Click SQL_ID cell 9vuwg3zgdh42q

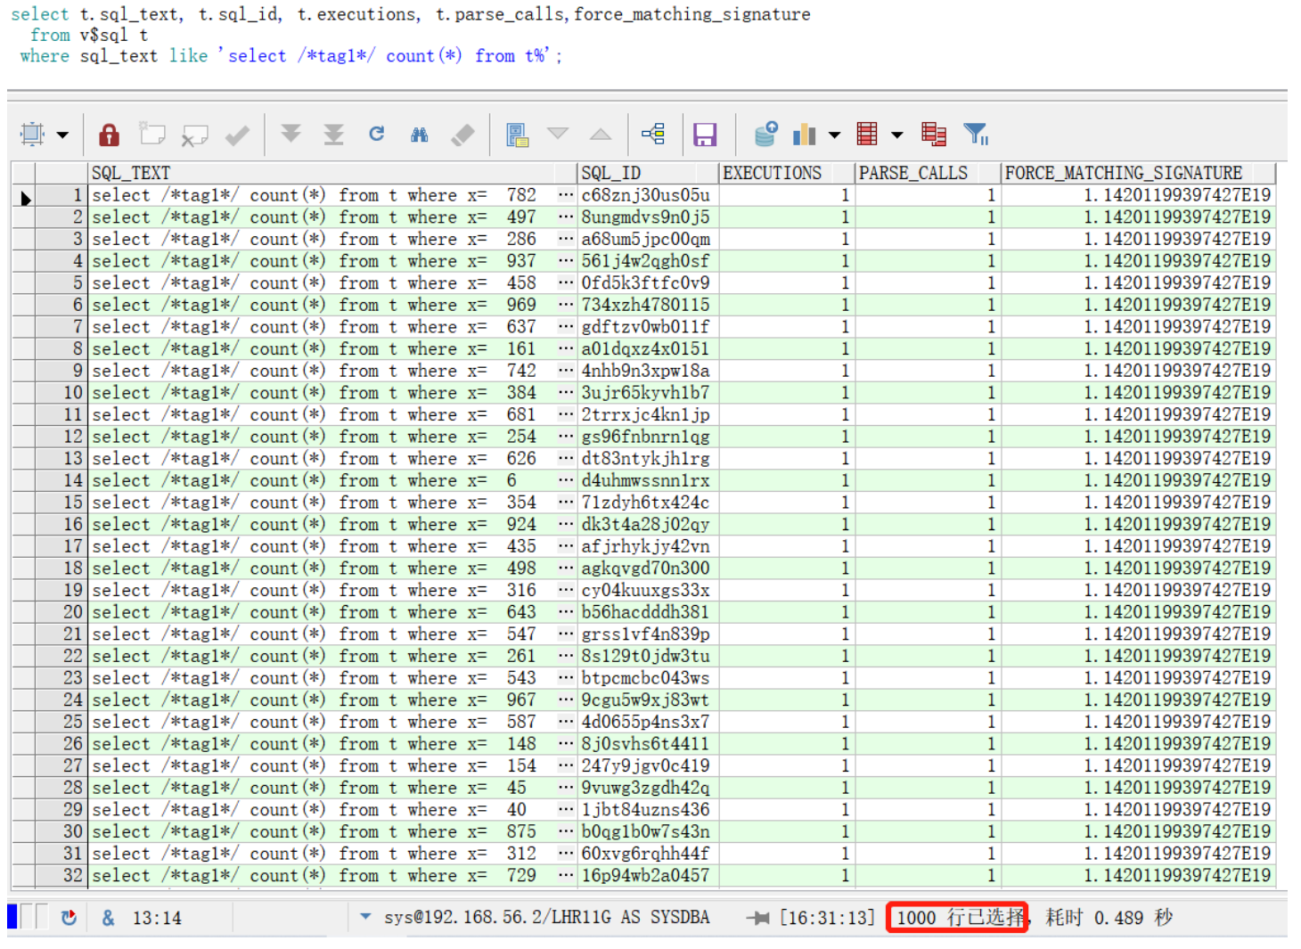tap(648, 788)
